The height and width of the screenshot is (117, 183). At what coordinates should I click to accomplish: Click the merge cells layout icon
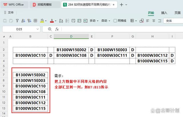(79, 21)
